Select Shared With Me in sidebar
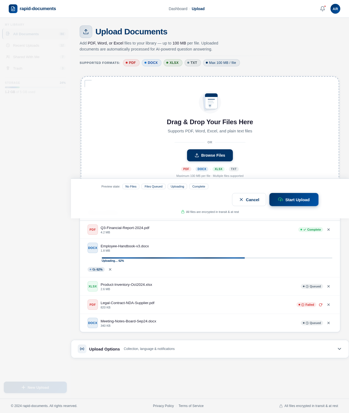Viewport: 349px width, 413px height. pos(26,57)
